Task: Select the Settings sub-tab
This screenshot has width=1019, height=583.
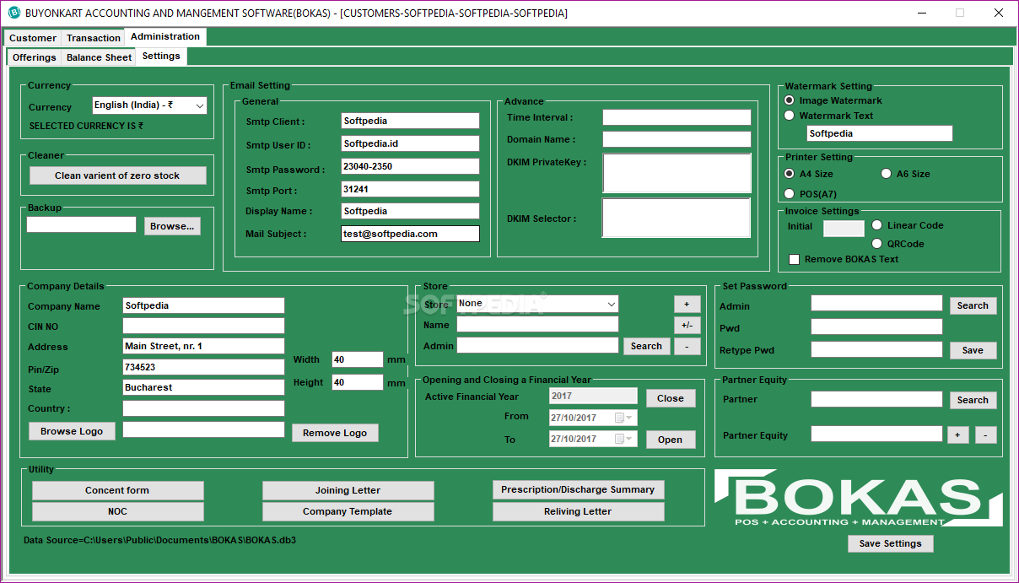Action: [161, 56]
